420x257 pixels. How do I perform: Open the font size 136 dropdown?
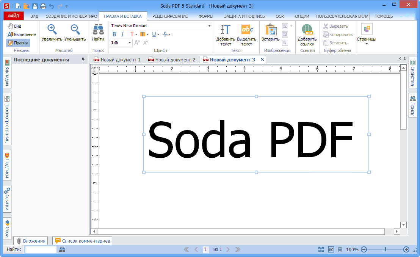(x=130, y=42)
